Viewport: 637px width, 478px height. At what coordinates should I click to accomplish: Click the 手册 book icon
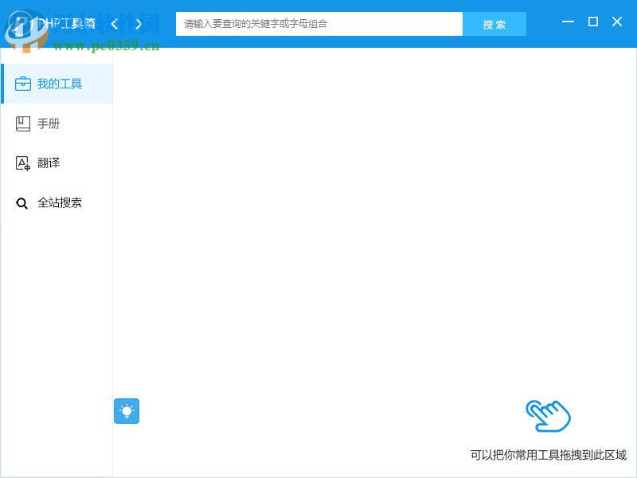click(x=23, y=123)
